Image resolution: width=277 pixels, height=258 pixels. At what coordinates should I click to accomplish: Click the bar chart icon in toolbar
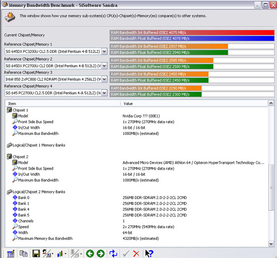[x=60, y=254]
